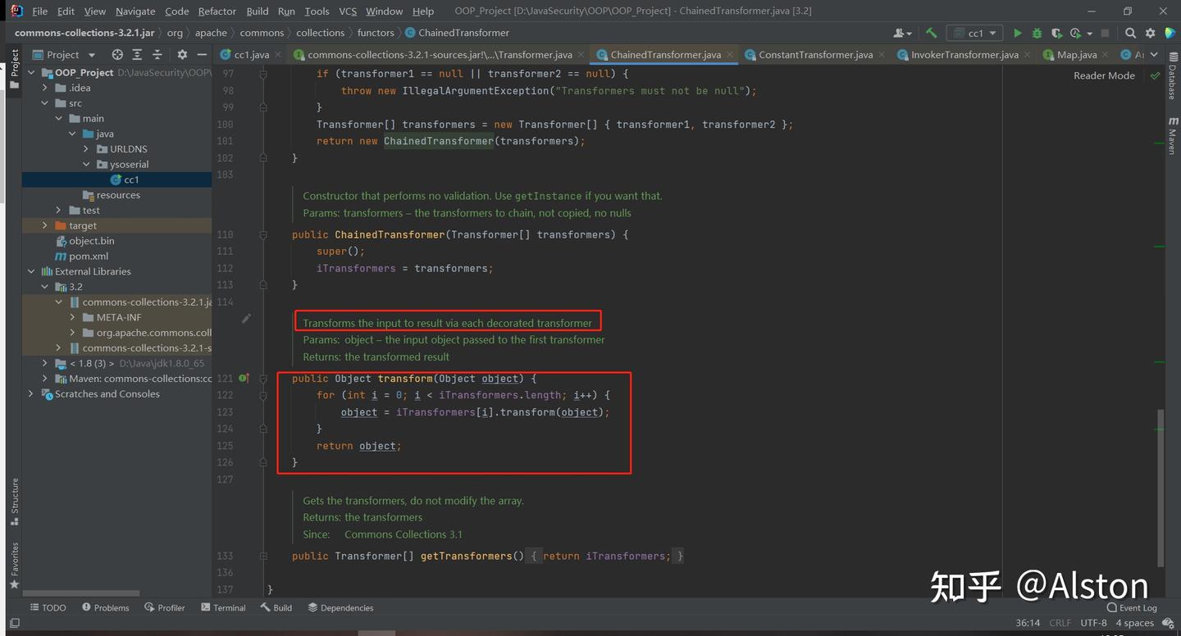Click the grey Stop square icon
The width and height of the screenshot is (1181, 636).
point(1105,33)
